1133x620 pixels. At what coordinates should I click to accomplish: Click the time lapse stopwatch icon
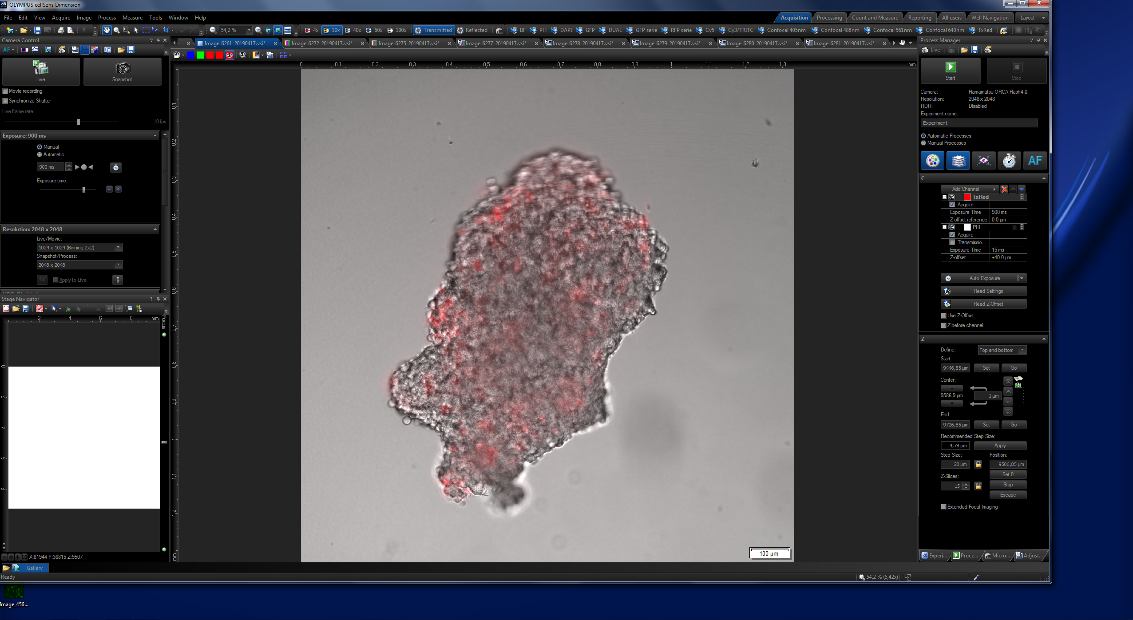pyautogui.click(x=1009, y=161)
